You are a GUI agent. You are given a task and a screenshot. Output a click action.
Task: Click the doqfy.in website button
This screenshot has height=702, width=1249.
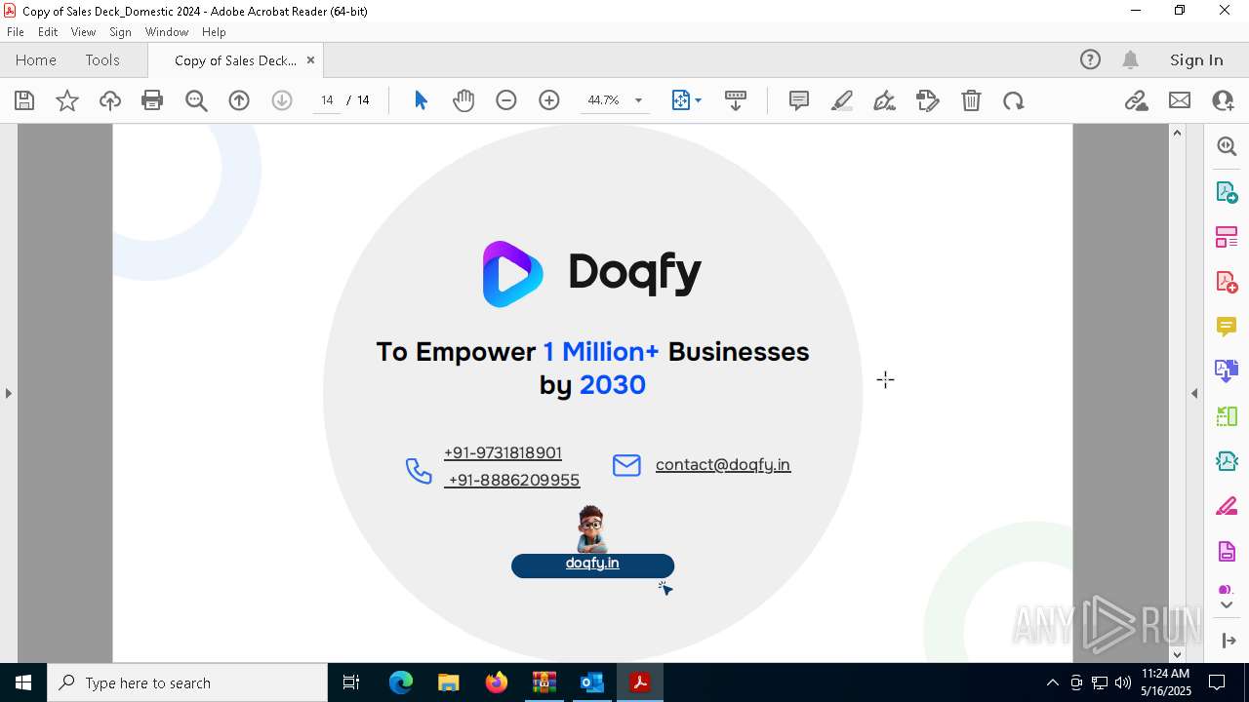592,565
